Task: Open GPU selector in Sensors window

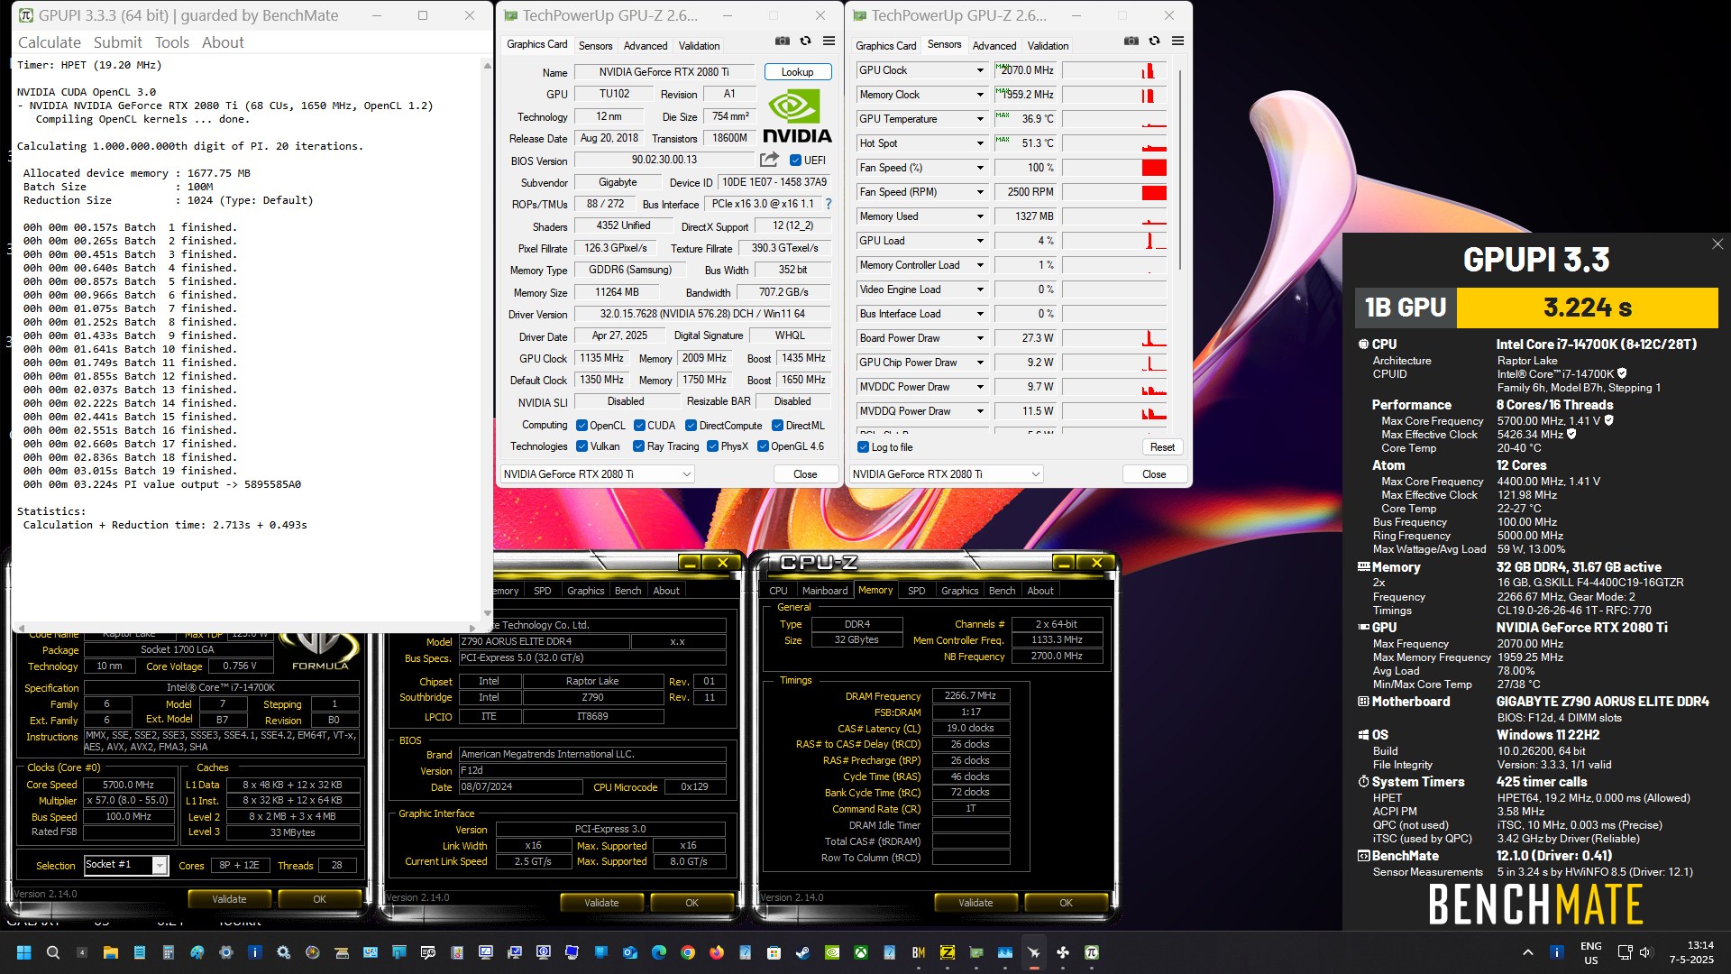Action: click(x=946, y=474)
